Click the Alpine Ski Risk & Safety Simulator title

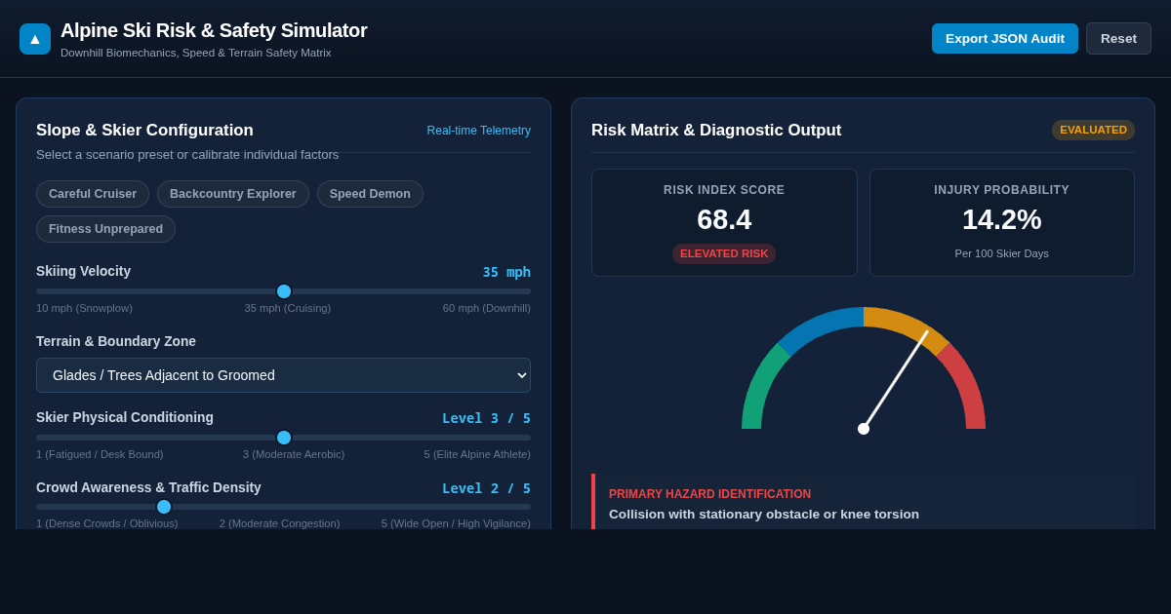point(214,30)
